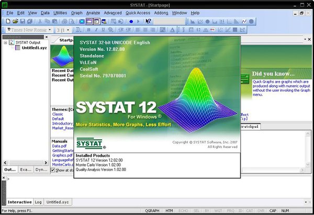This screenshot has height=215, width=314.
Task: Click the Save disk icon
Action: point(21,21)
